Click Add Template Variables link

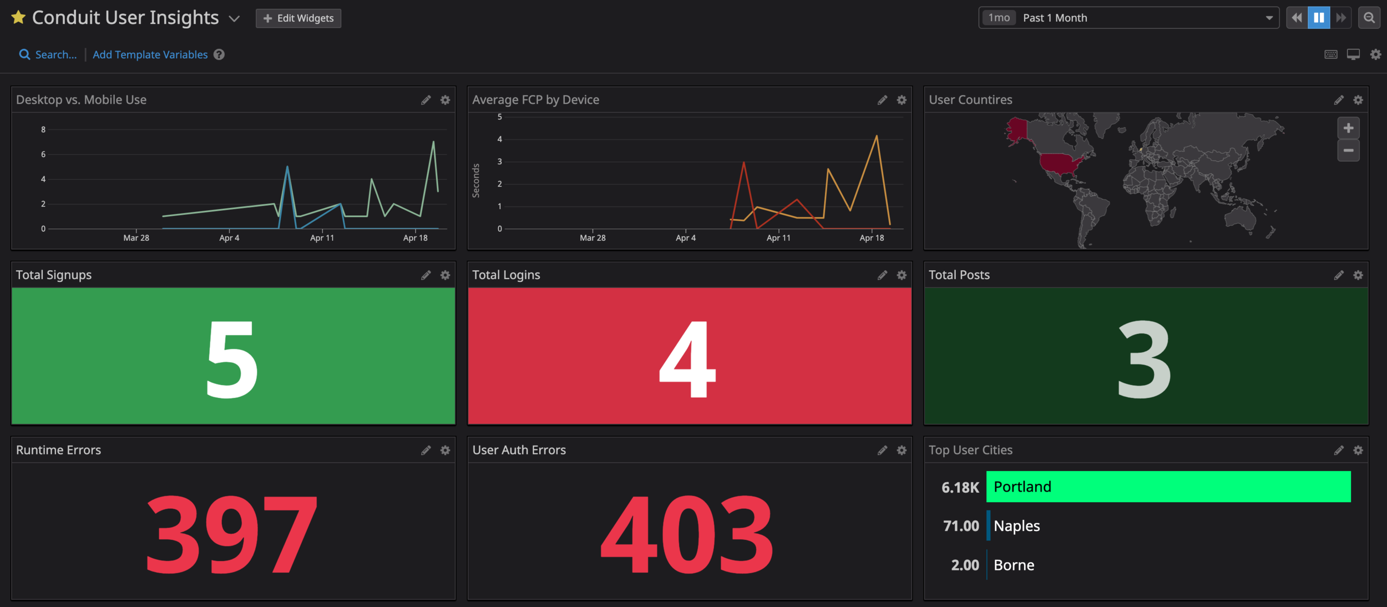(x=150, y=54)
